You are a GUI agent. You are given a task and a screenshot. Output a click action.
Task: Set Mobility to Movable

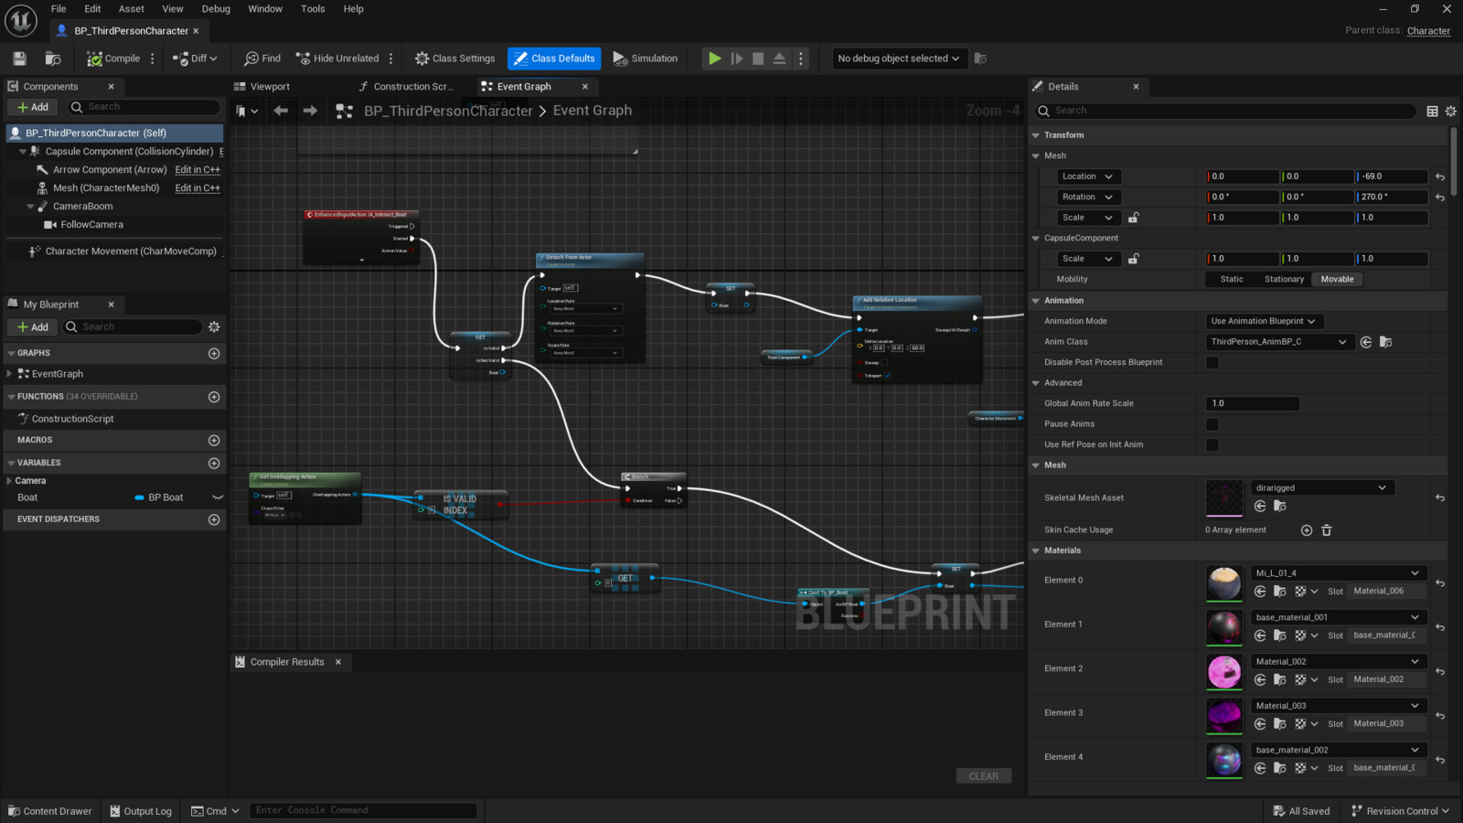point(1337,280)
